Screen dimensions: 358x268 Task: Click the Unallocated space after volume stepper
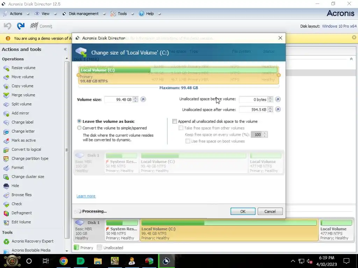tap(270, 110)
